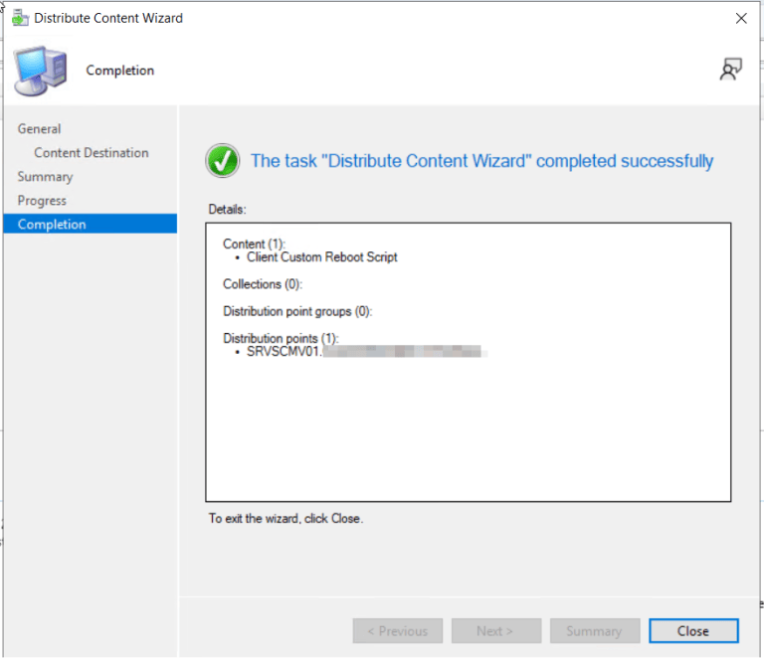The image size is (764, 660).
Task: Click 'Distribution point groups (0):' line
Action: 297,311
